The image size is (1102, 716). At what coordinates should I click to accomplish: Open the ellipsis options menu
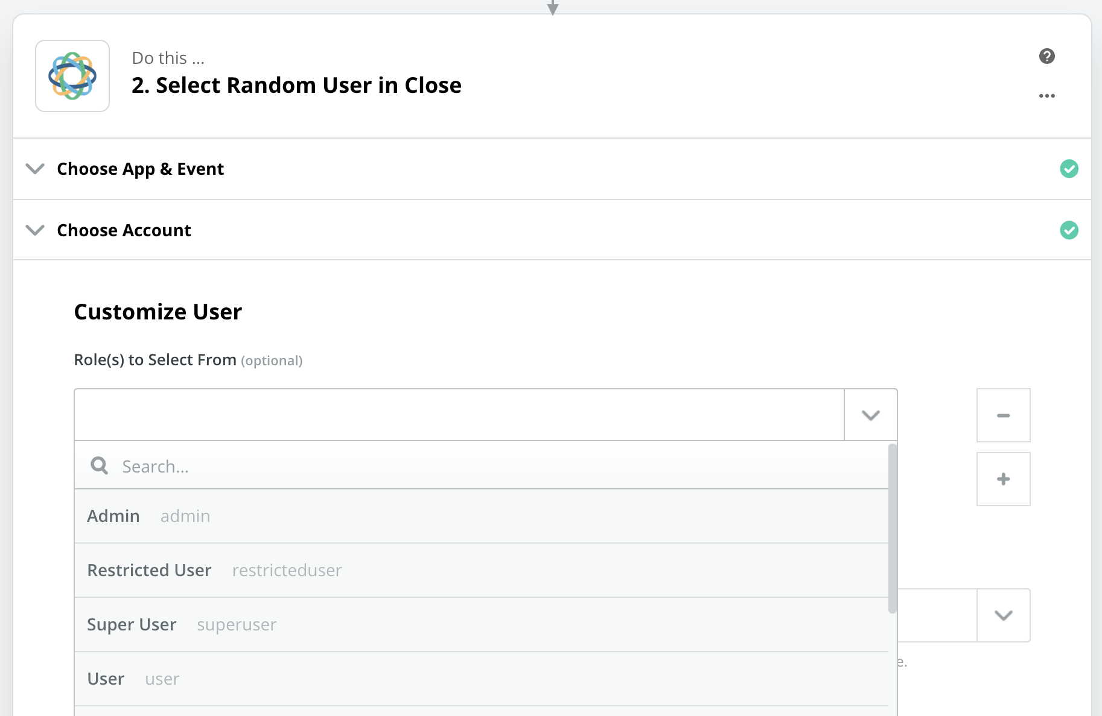coord(1047,95)
